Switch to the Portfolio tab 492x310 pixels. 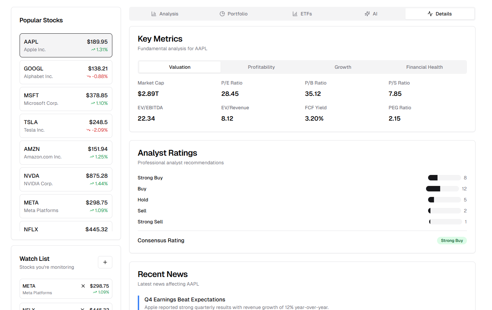click(x=233, y=14)
